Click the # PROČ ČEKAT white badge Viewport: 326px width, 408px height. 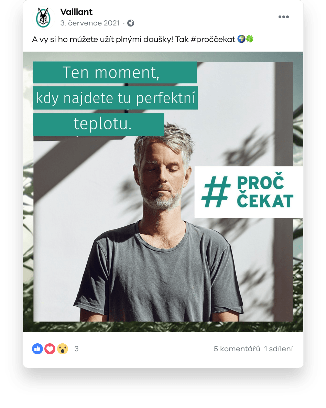[x=249, y=192]
